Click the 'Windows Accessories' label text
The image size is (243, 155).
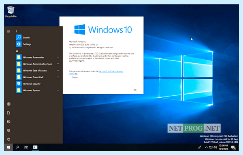34,58
